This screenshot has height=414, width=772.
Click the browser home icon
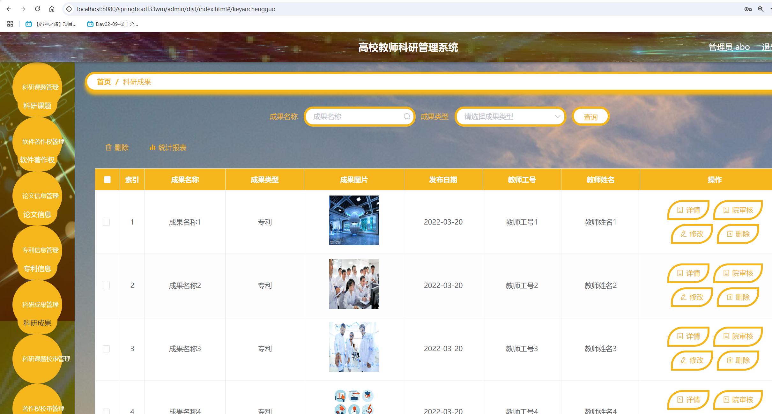click(x=52, y=9)
